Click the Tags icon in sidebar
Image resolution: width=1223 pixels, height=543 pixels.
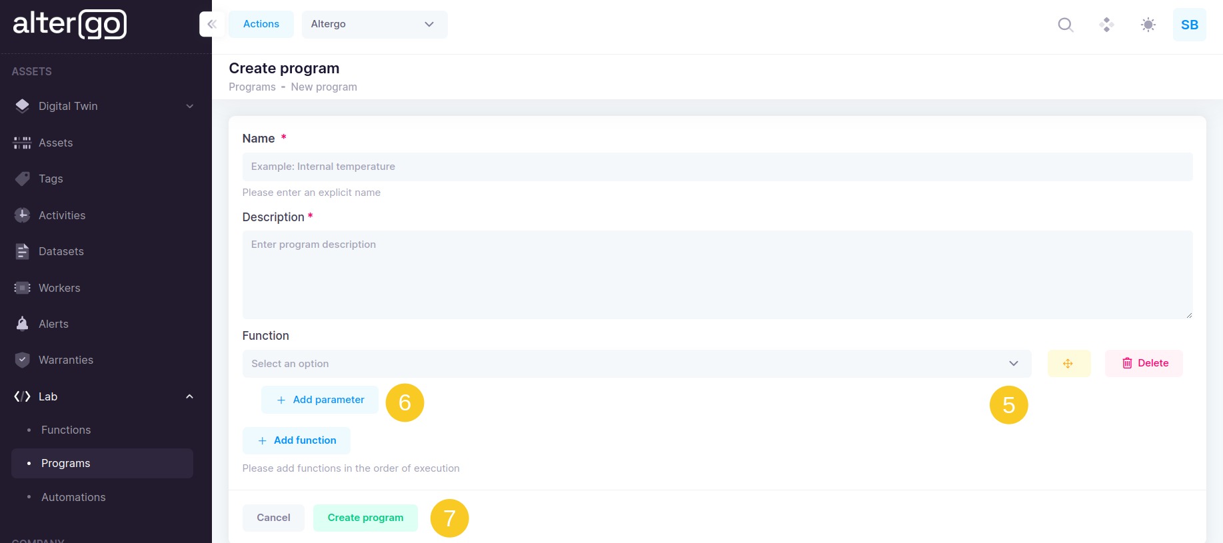pos(22,179)
